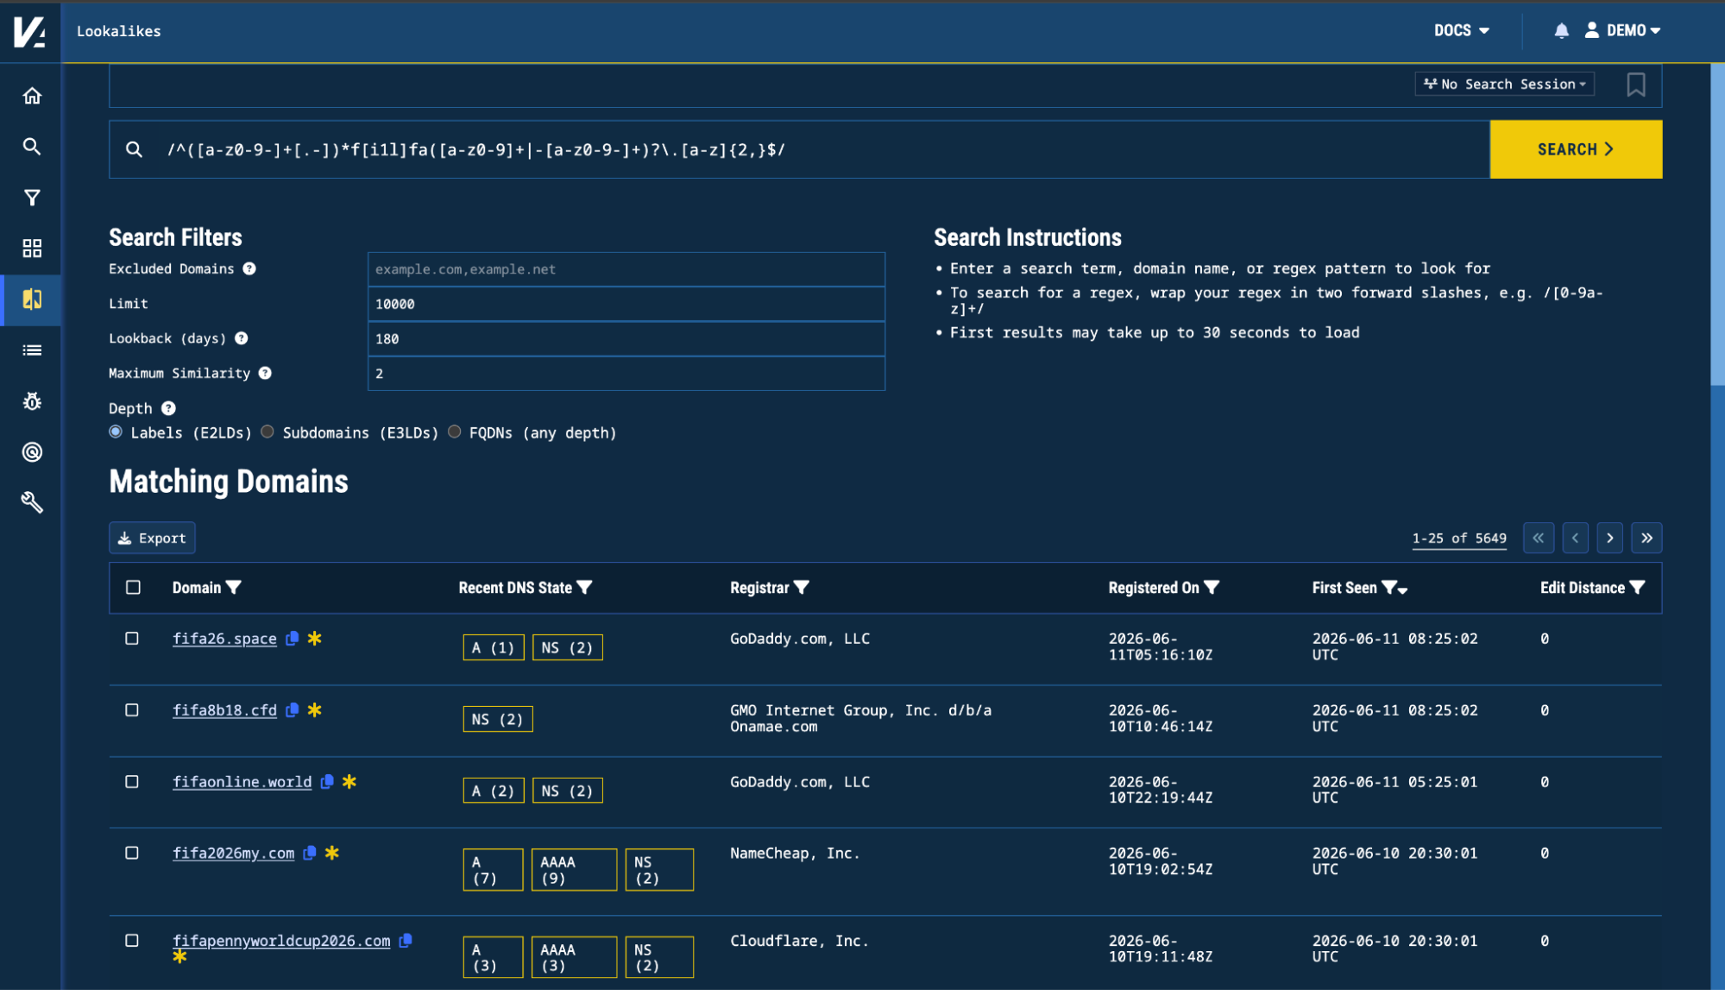Focus the Lookback days field showing 180

[626, 338]
